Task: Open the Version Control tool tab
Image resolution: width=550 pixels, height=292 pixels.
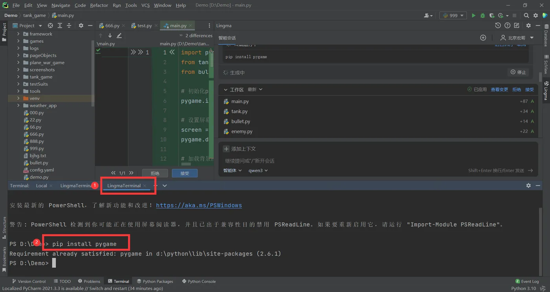Action: [29, 281]
